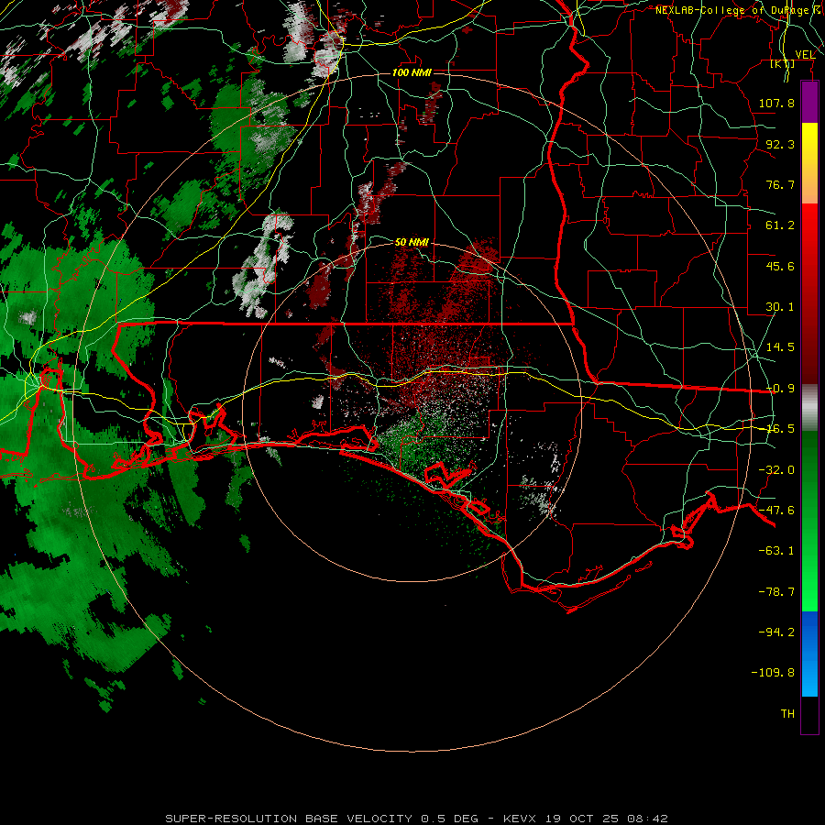Screen dimensions: 825x825
Task: Select the -94.2 velocity scale value
Action: click(776, 632)
